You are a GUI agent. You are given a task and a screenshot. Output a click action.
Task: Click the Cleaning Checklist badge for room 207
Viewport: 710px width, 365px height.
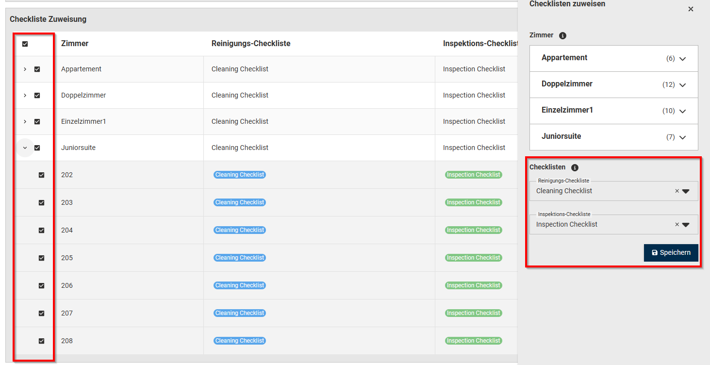240,313
